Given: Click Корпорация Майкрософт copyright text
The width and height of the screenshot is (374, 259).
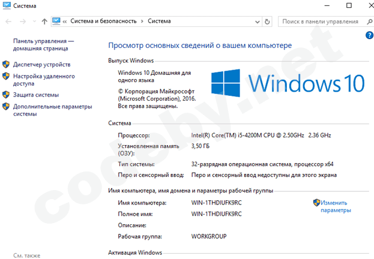Looking at the screenshot, I should pyautogui.click(x=157, y=99).
